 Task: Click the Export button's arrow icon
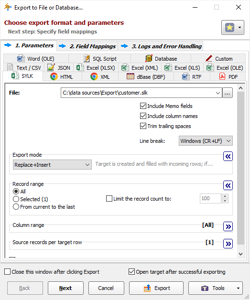[147, 288]
